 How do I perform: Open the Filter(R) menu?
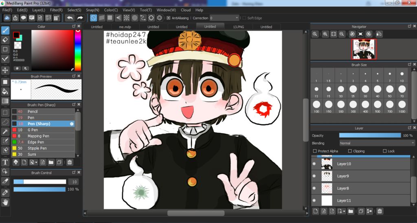pyautogui.click(x=56, y=10)
